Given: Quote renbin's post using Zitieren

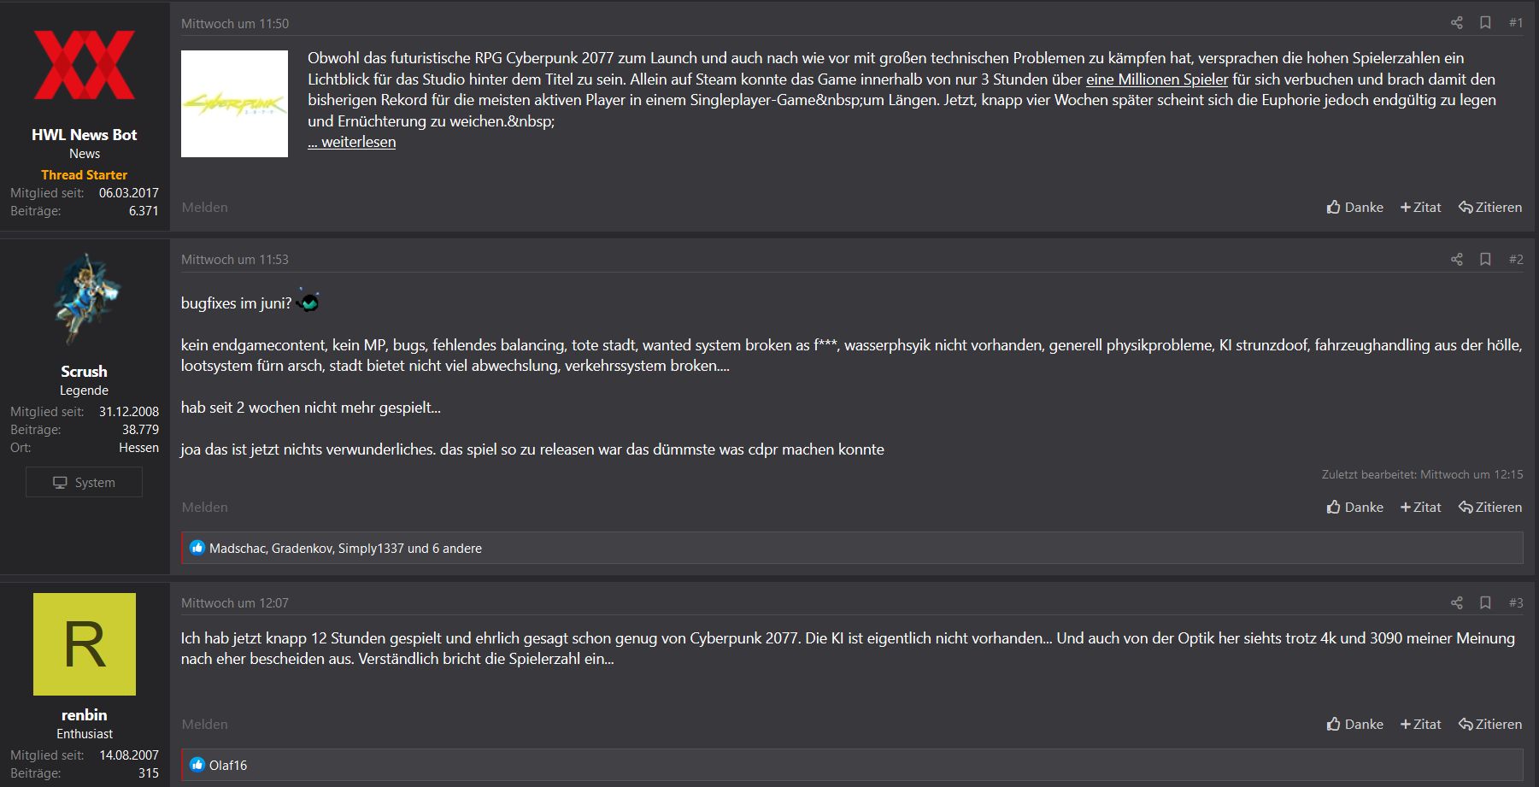Looking at the screenshot, I should (x=1490, y=724).
